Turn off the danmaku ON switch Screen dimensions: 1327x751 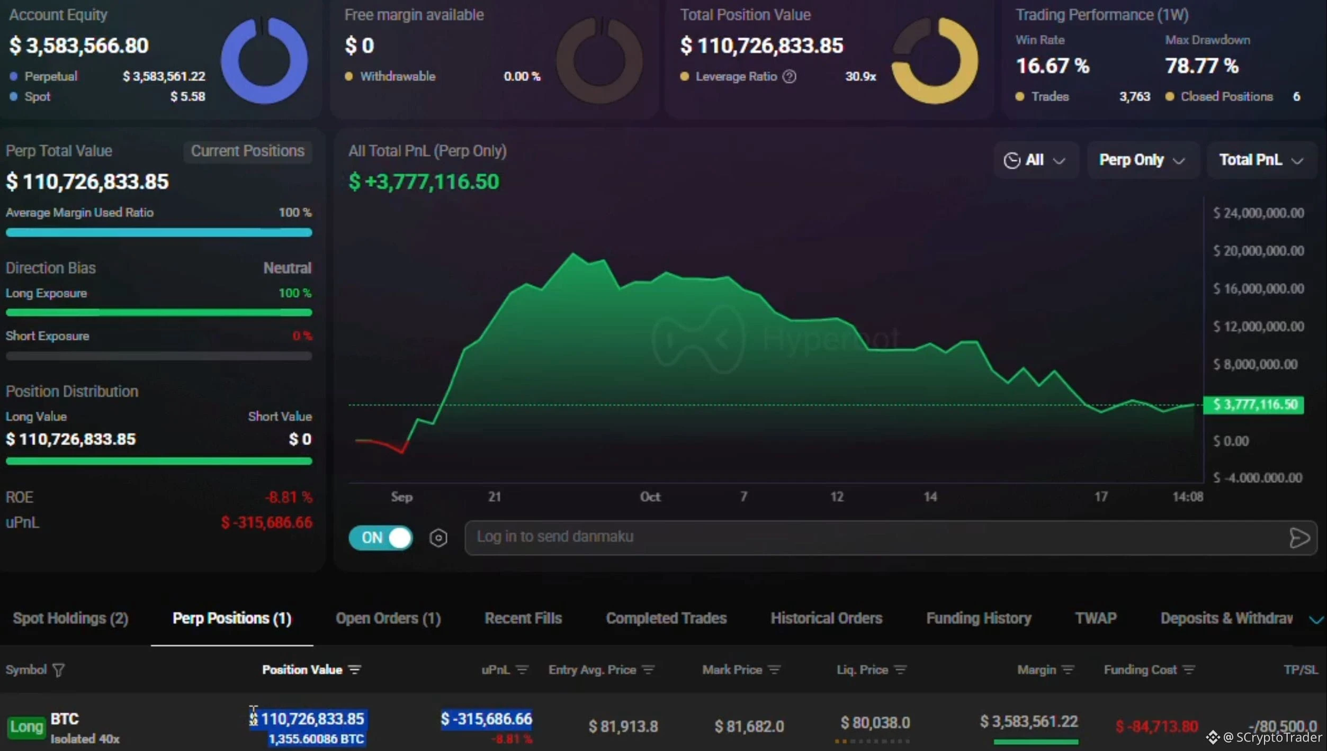click(x=380, y=537)
